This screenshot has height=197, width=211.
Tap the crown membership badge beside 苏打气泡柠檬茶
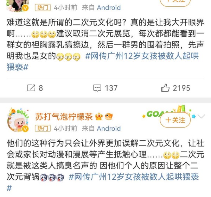point(99,117)
